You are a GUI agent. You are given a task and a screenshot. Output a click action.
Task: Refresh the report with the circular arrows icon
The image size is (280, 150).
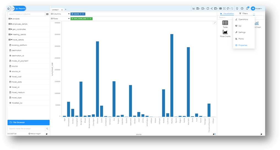click(208, 8)
